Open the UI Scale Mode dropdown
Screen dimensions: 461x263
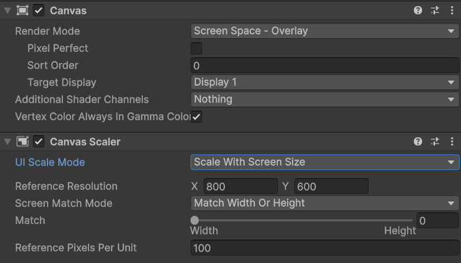(324, 163)
